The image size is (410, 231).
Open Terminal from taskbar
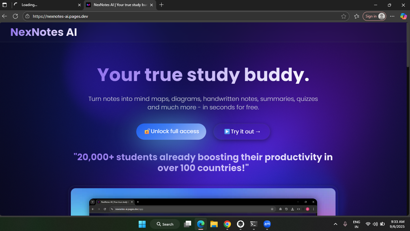point(254,224)
